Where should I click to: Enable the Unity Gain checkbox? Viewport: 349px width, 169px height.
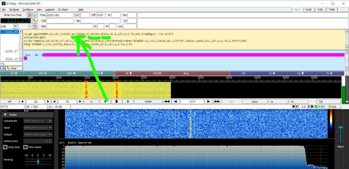(5, 147)
